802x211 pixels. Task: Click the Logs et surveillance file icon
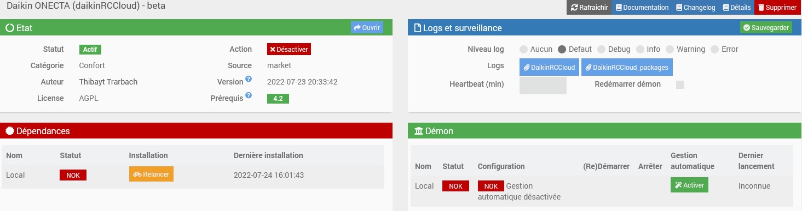click(417, 27)
